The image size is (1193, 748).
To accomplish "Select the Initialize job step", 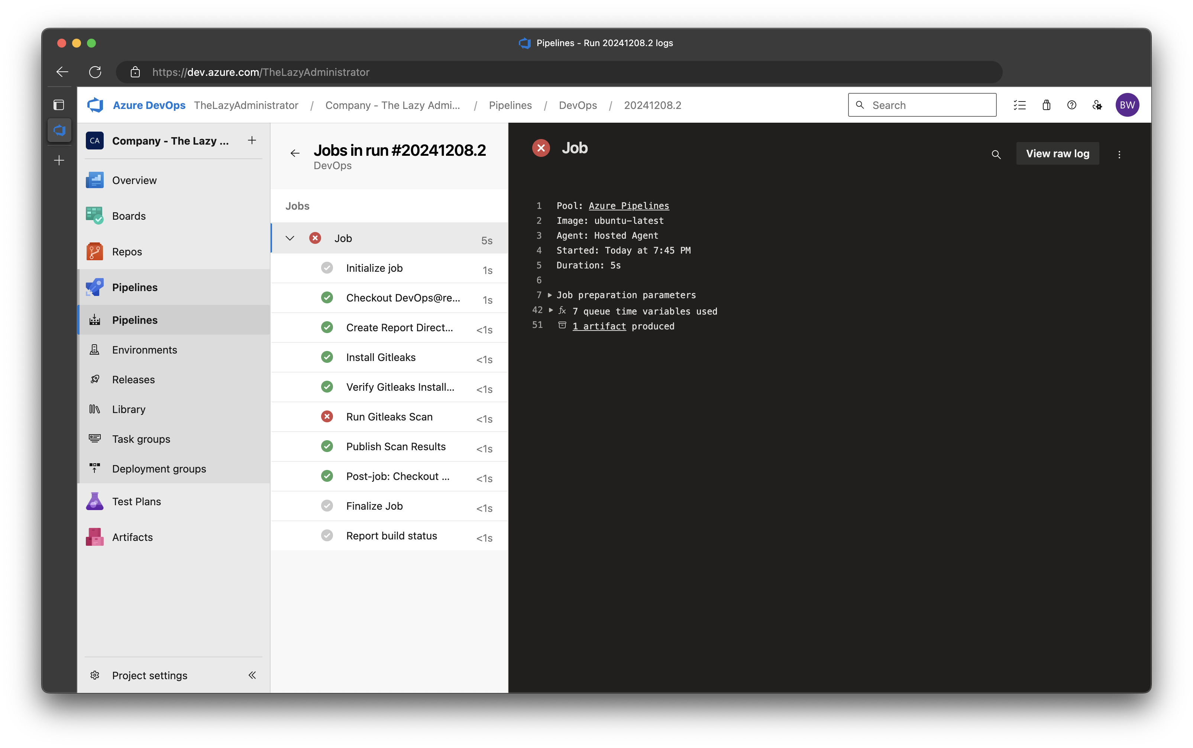I will click(x=389, y=268).
